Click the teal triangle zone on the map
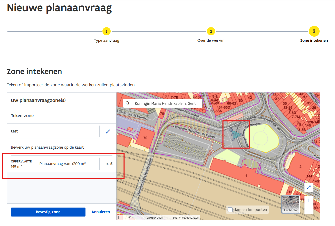This screenshot has height=226, width=335. [x=236, y=135]
